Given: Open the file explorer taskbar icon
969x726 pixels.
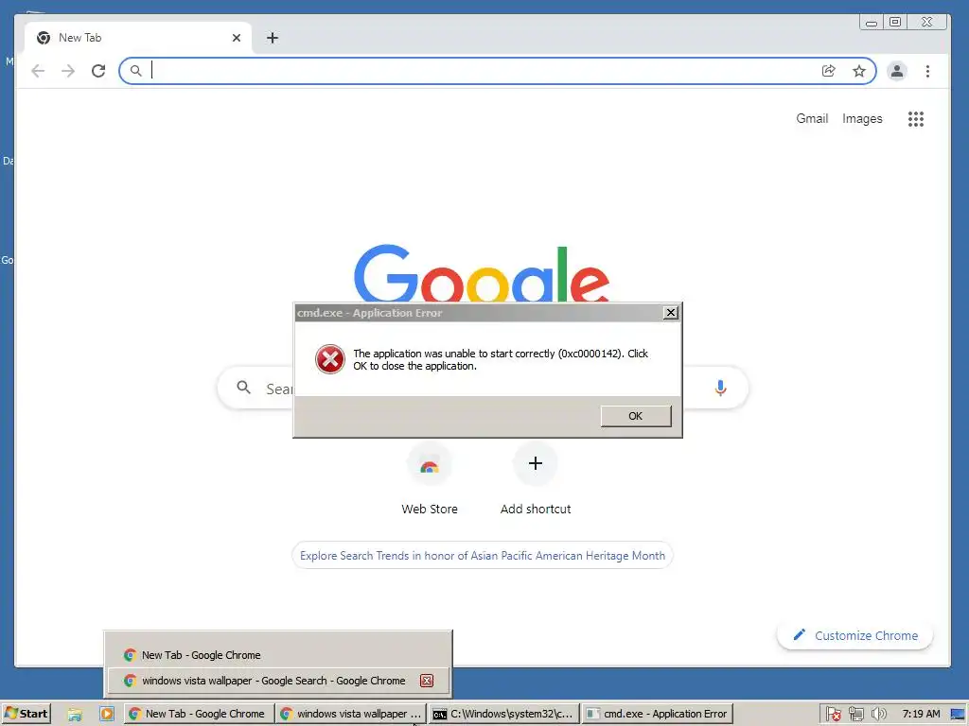Looking at the screenshot, I should [75, 715].
